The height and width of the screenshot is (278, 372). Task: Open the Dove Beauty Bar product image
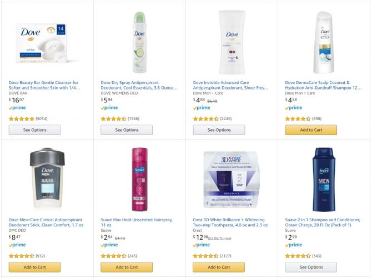pos(42,43)
